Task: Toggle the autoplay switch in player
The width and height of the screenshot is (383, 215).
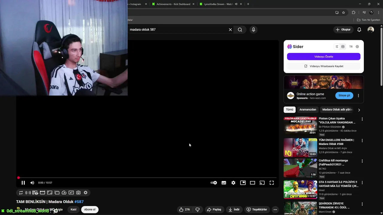Action: tap(214, 183)
